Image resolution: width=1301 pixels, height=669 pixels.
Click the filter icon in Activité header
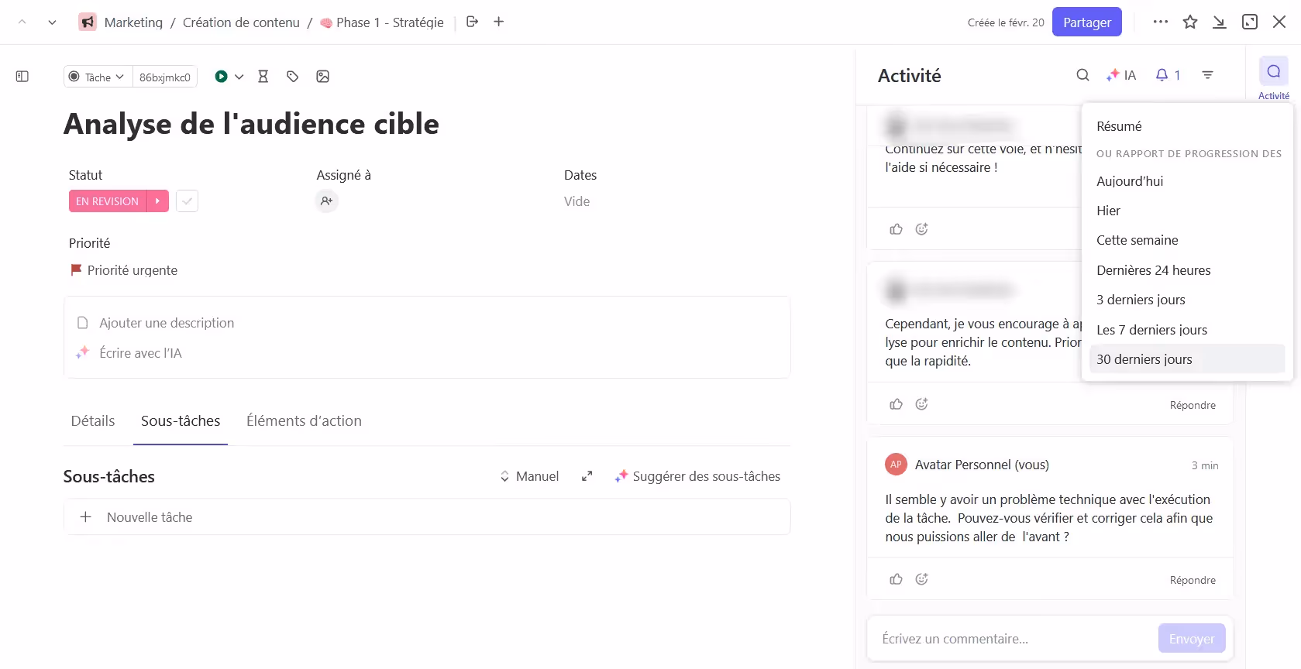click(1207, 75)
